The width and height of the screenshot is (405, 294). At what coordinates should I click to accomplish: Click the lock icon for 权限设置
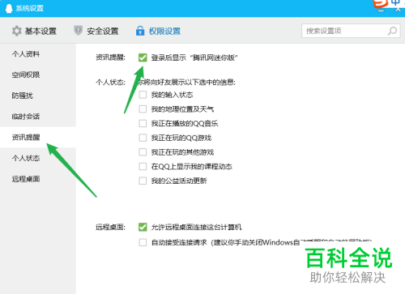point(140,31)
